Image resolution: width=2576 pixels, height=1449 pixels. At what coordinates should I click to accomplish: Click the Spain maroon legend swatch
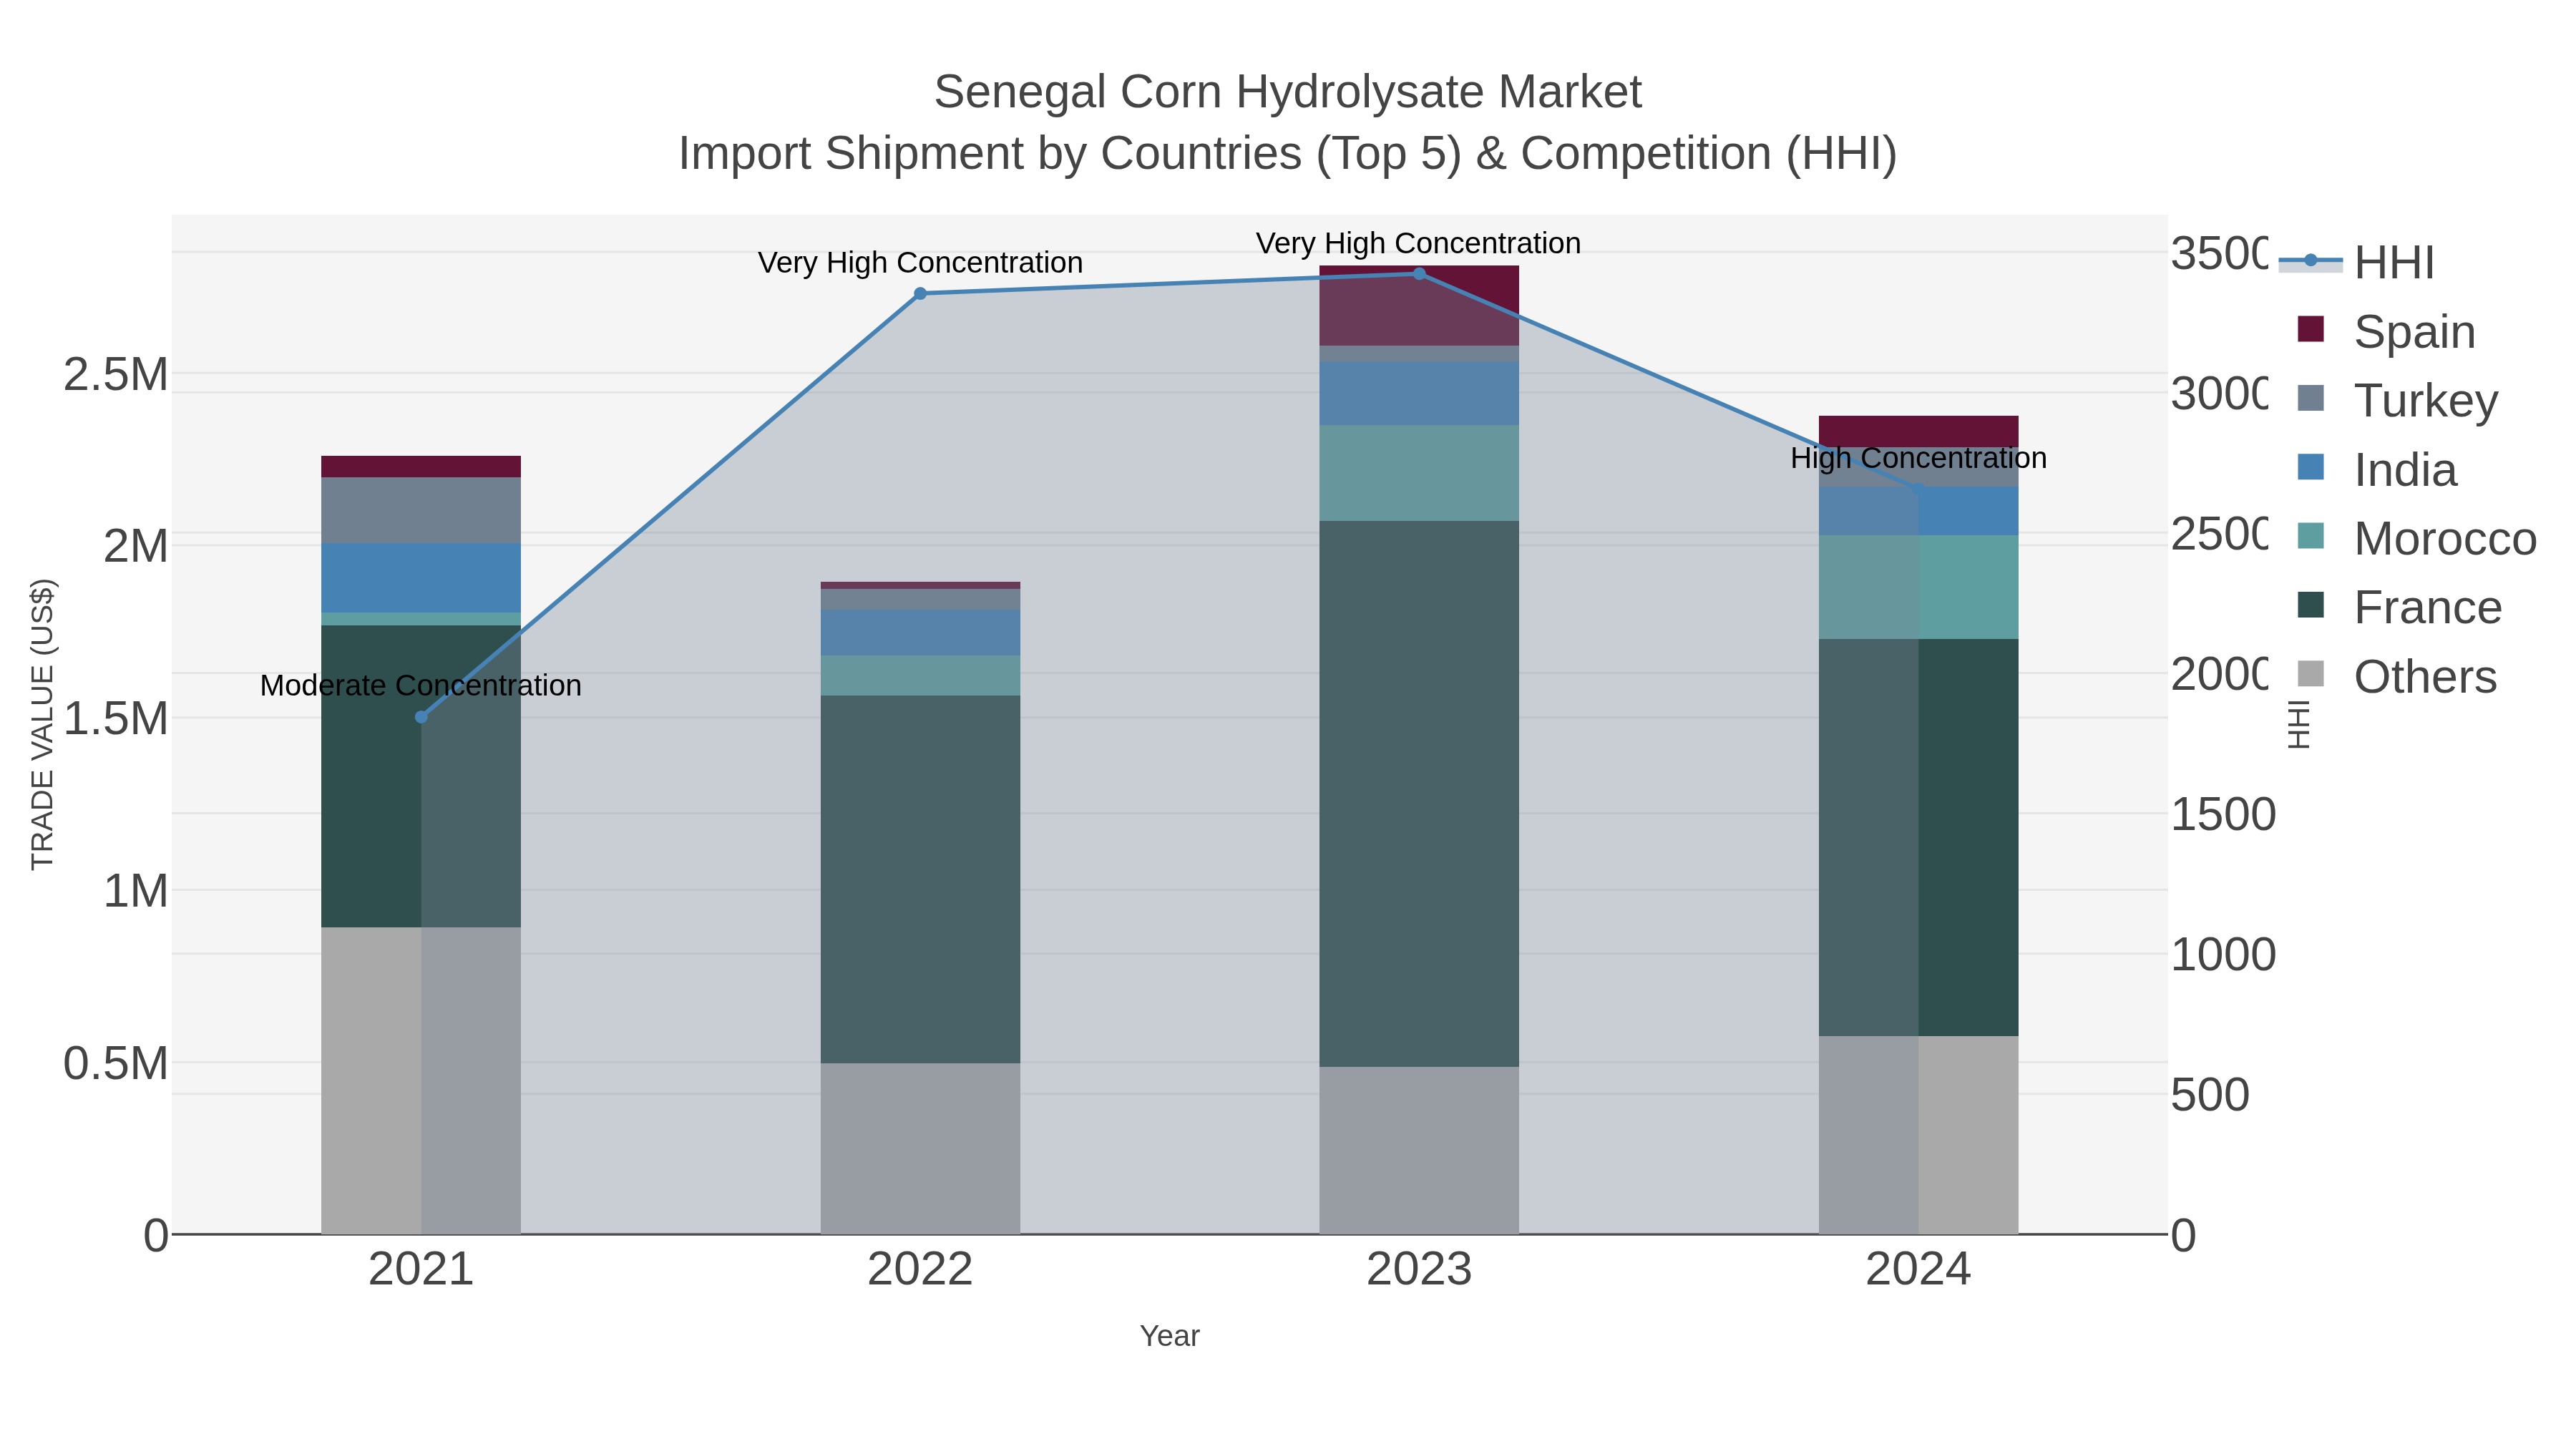(x=2310, y=329)
